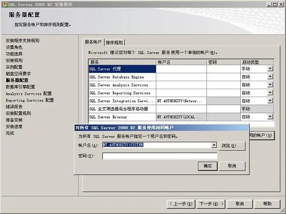Click 安装配置规则 step in sidebar

(18, 113)
